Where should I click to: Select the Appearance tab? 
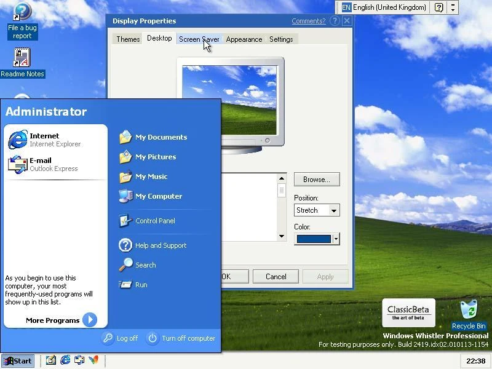[x=244, y=39]
